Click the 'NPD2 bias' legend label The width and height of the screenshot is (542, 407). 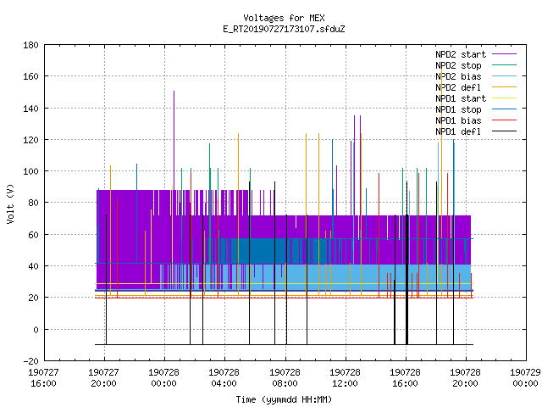[458, 76]
